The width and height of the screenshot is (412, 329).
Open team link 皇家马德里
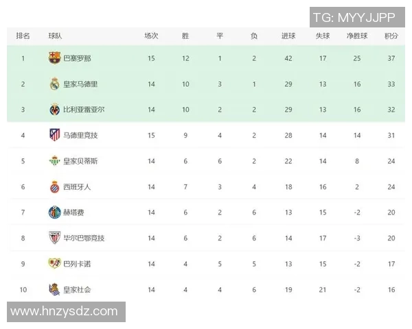(x=80, y=84)
